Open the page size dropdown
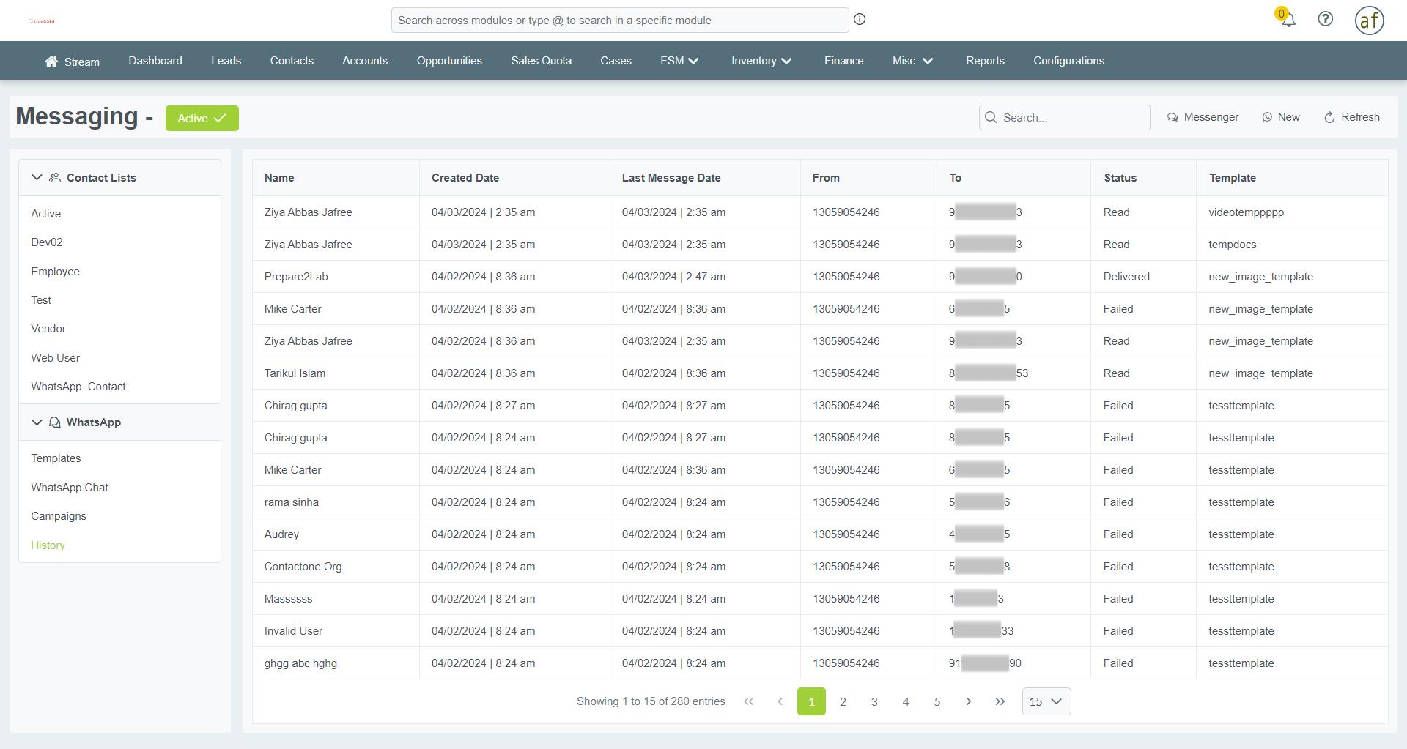1407x749 pixels. pos(1046,701)
